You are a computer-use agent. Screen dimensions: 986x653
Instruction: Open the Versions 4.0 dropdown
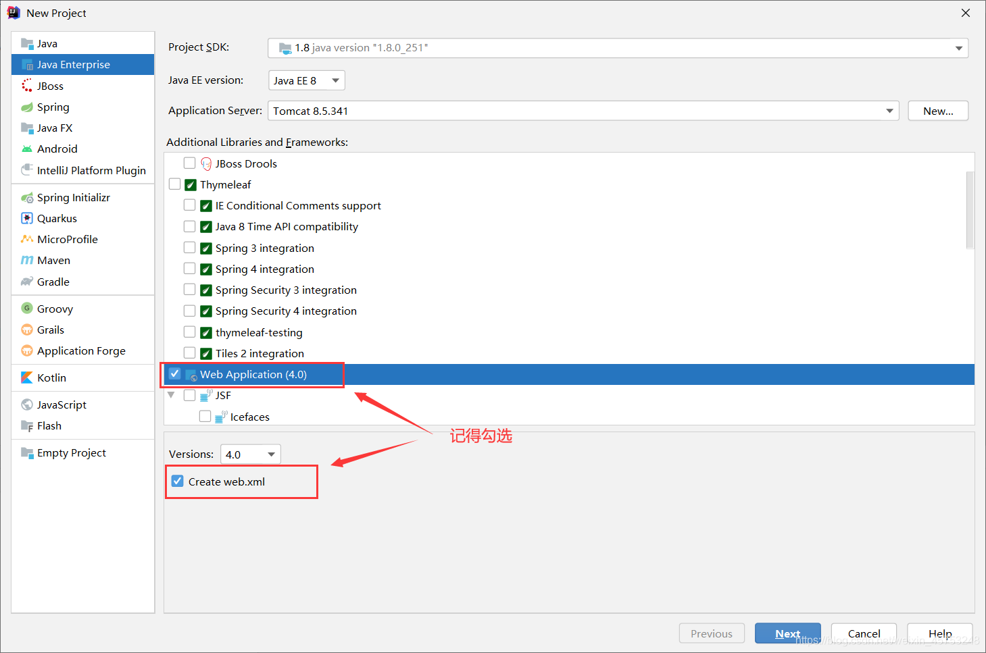(251, 454)
